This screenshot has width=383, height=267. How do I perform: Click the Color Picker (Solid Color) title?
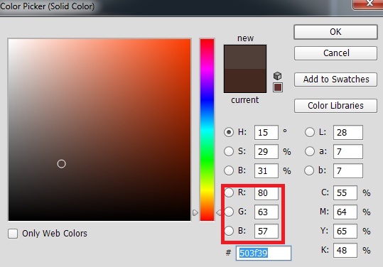[x=48, y=6]
